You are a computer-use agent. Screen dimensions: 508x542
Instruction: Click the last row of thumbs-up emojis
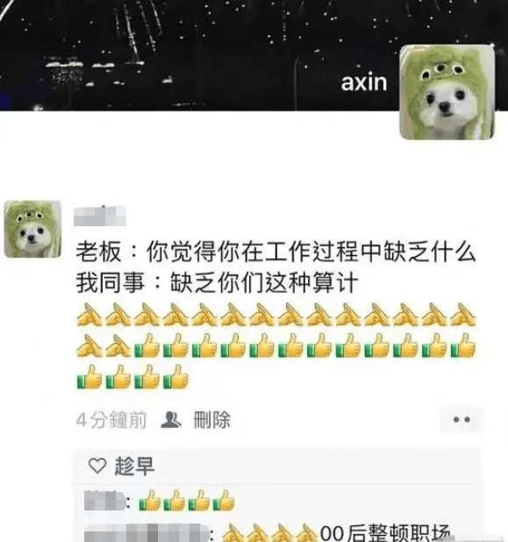pos(132,377)
